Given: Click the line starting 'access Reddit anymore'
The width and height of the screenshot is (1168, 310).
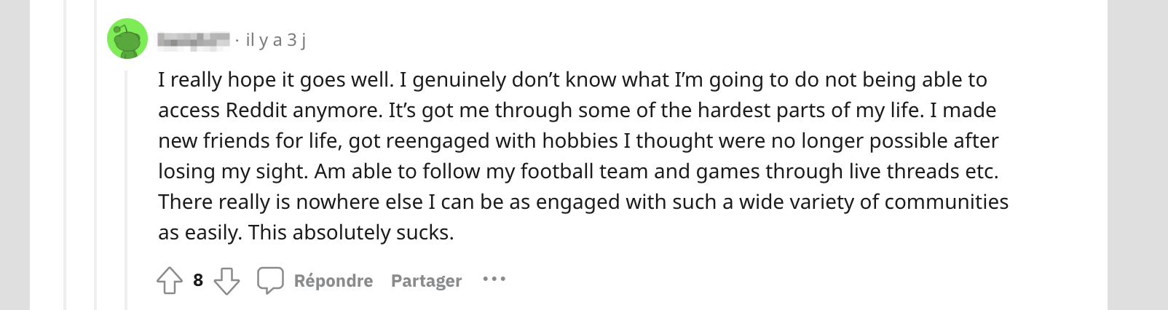Looking at the screenshot, I should pos(577,110).
